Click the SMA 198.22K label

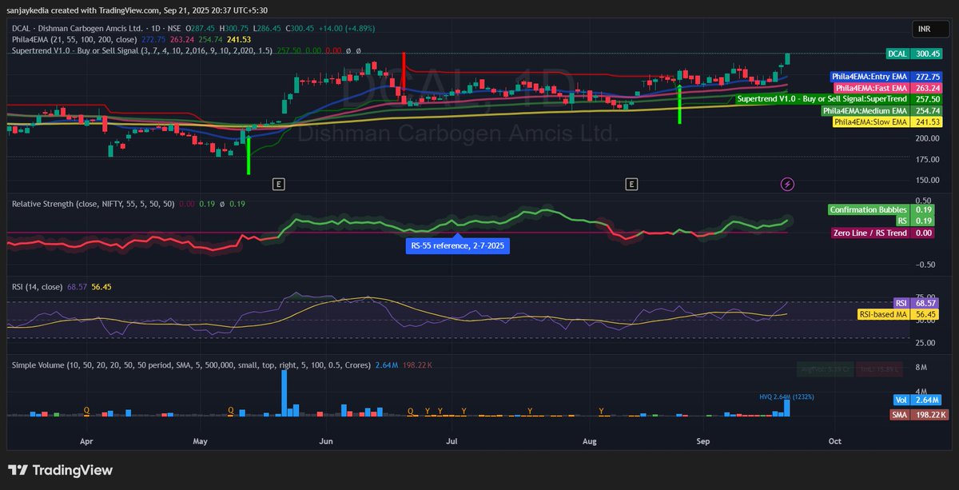click(919, 414)
